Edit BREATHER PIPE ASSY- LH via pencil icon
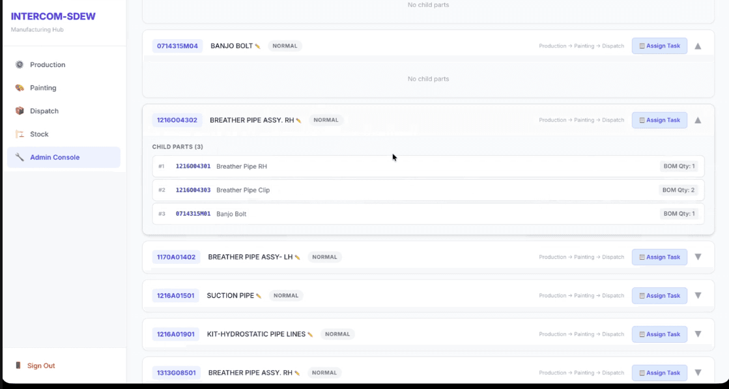The width and height of the screenshot is (729, 389). [297, 257]
